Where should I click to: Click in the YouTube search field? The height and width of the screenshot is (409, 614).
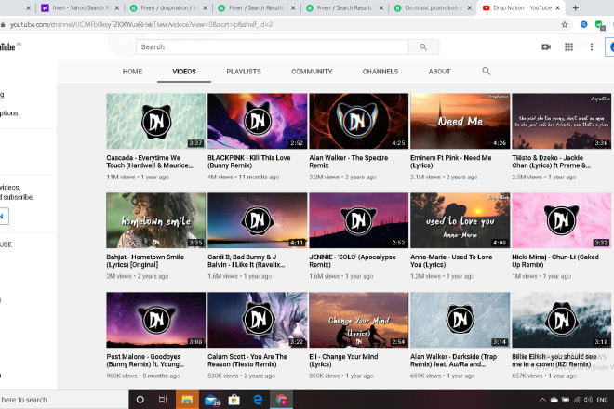point(273,46)
